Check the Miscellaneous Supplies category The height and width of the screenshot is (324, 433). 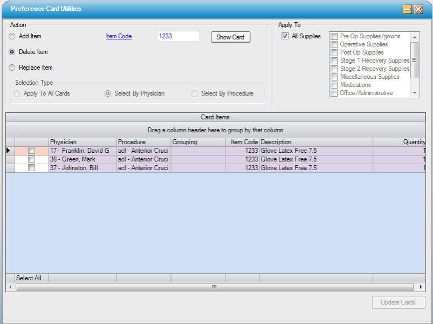tap(334, 77)
